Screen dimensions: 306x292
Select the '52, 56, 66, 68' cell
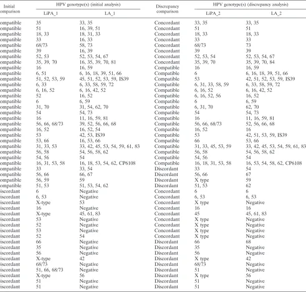[260, 124]
